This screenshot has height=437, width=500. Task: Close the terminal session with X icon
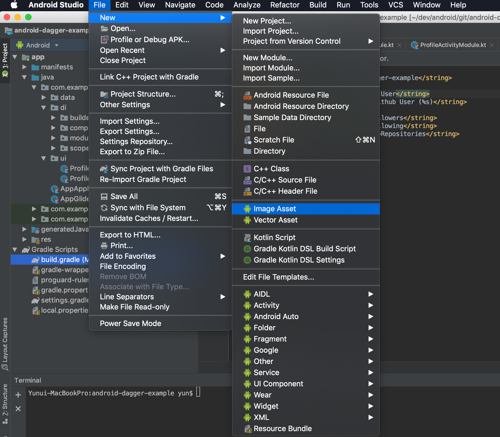18,409
